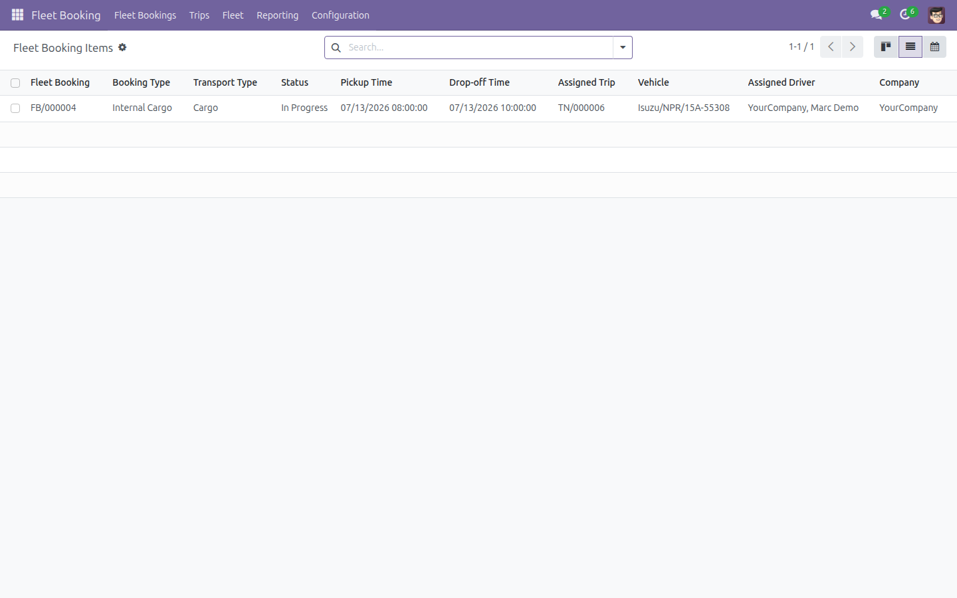The height and width of the screenshot is (598, 957).
Task: Open the Trips menu
Action: click(x=199, y=15)
